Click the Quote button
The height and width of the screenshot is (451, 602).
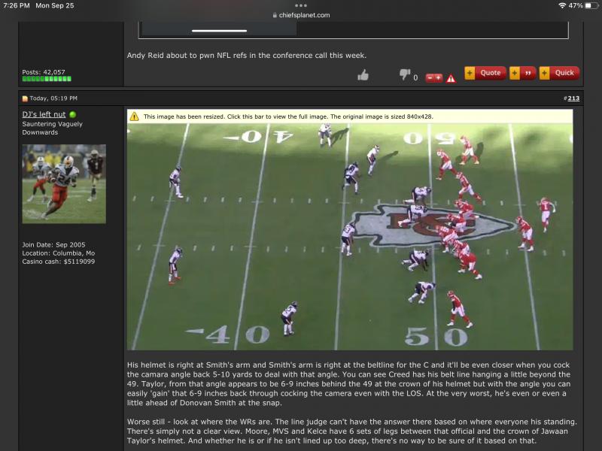point(485,73)
